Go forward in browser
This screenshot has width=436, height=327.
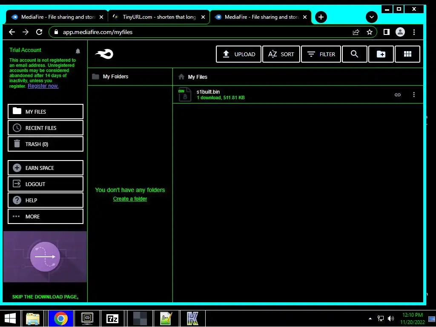26,32
